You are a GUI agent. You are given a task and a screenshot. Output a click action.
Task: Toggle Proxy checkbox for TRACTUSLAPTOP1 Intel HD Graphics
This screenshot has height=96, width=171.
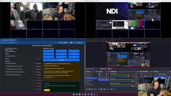38,72
